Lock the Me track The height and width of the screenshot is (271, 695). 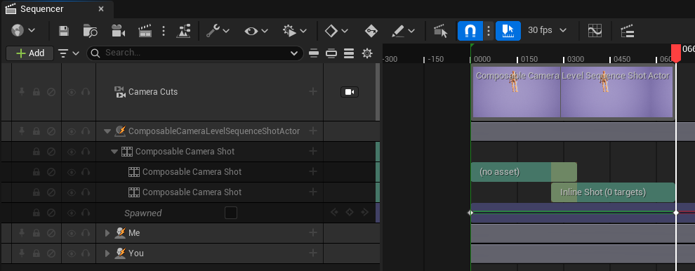point(37,233)
